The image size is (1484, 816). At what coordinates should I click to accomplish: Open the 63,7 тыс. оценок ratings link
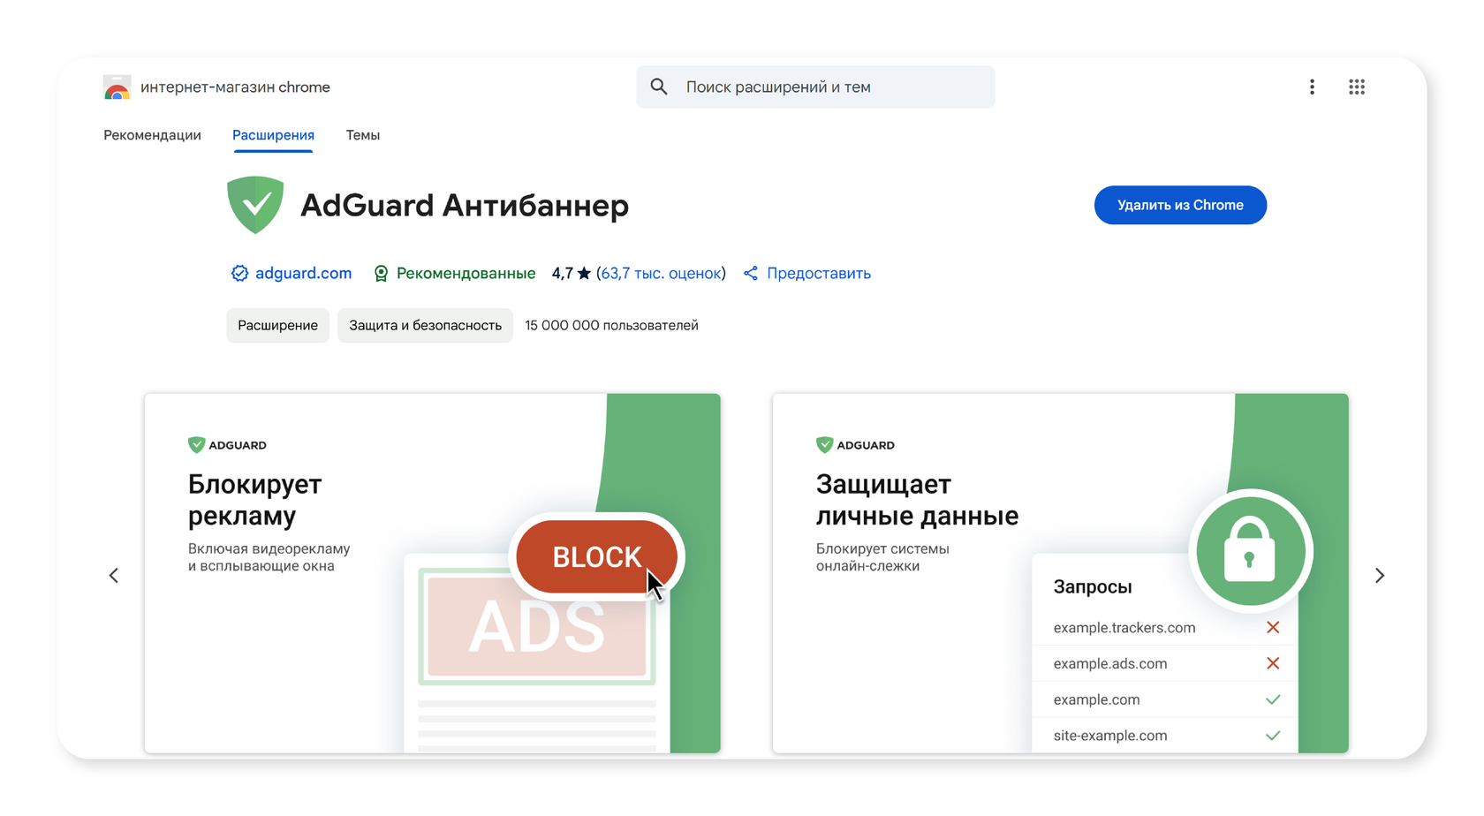[661, 274]
